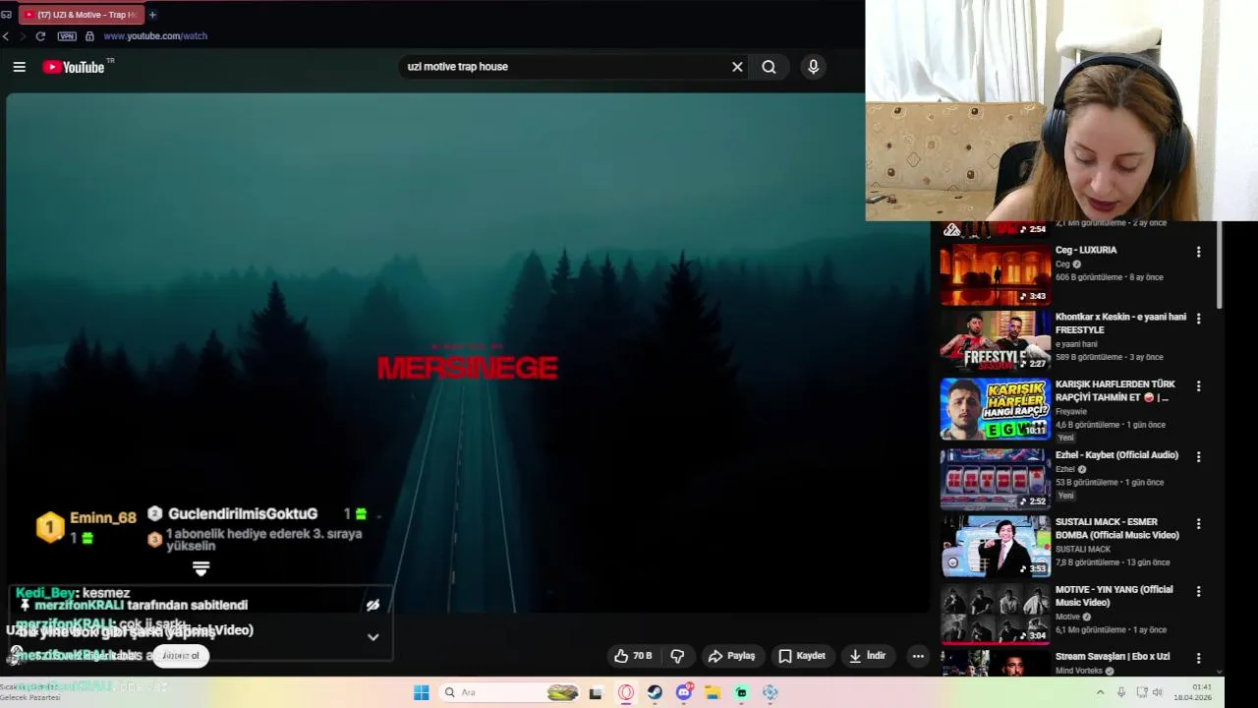The width and height of the screenshot is (1258, 708).
Task: Clear the search box with the X icon
Action: click(737, 67)
